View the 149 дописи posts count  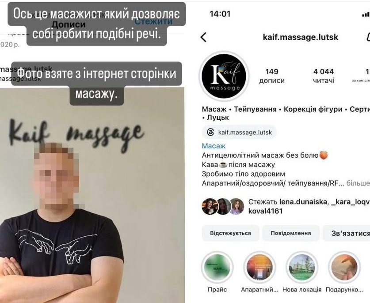click(272, 76)
